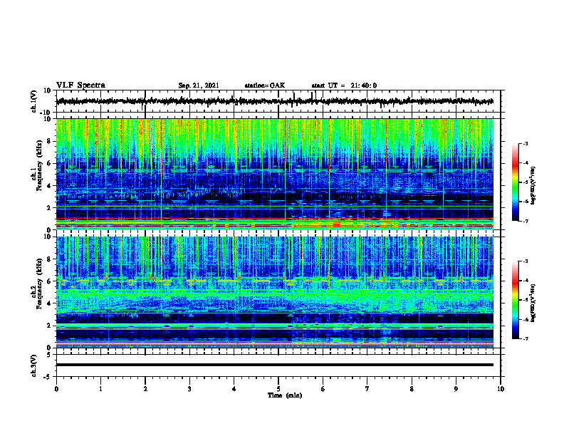564x436 pixels.
Task: Click the "ch.1(V)" waveform axis label
Action: tap(34, 101)
